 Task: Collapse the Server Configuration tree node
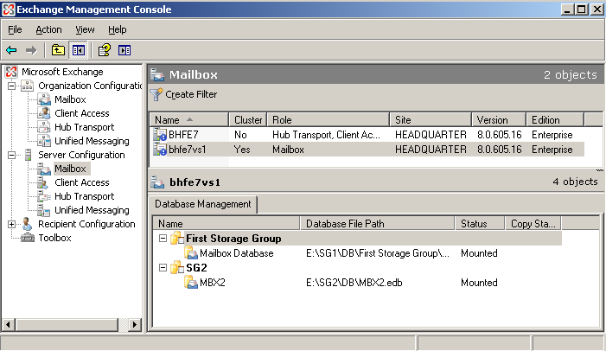coord(12,155)
